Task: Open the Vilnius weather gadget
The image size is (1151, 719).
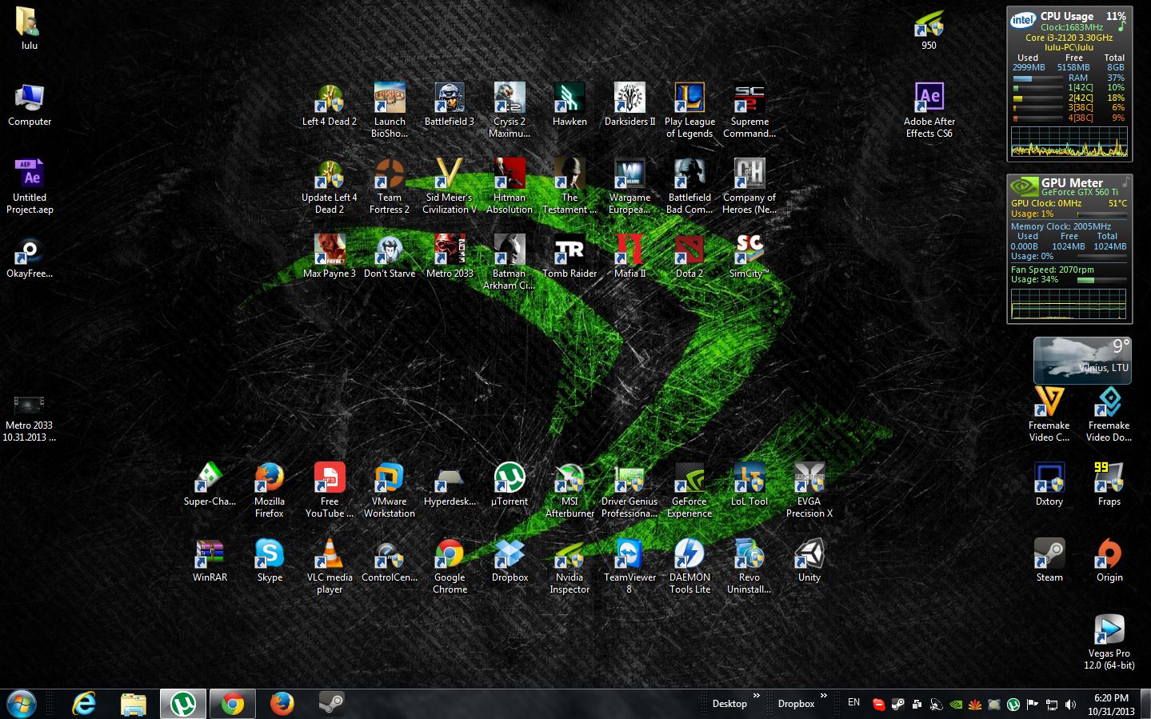Action: (1082, 361)
